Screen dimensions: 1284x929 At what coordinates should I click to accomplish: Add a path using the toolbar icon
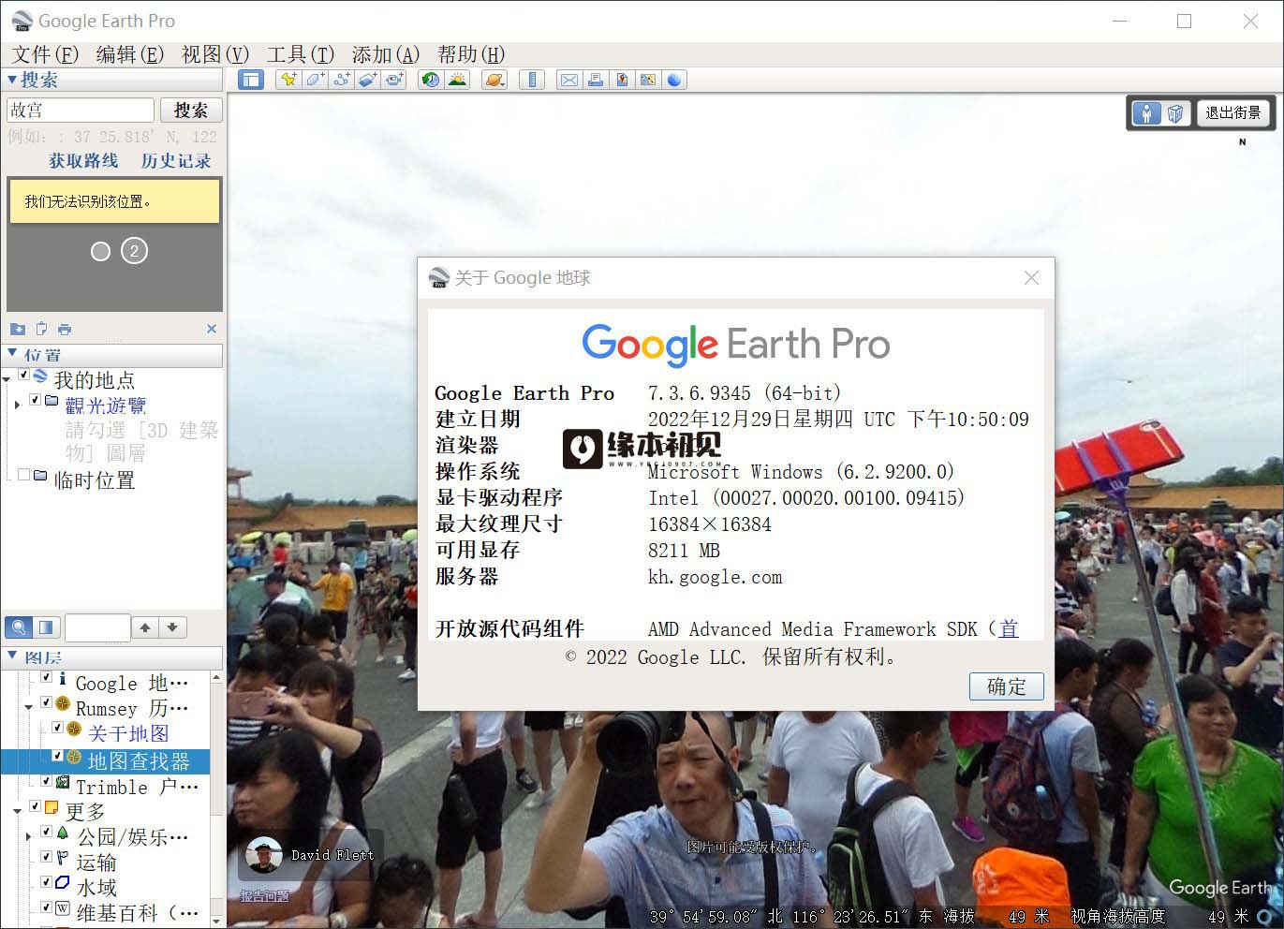[x=341, y=80]
